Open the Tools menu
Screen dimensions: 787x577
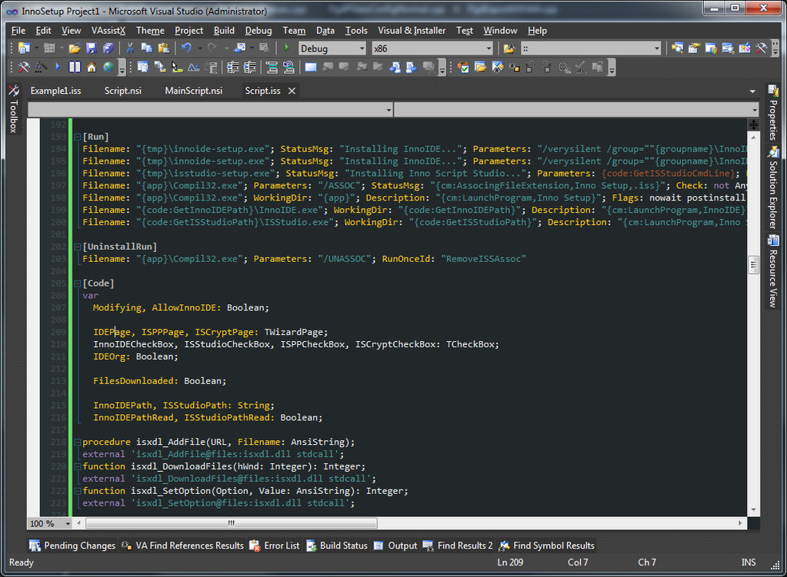356,31
